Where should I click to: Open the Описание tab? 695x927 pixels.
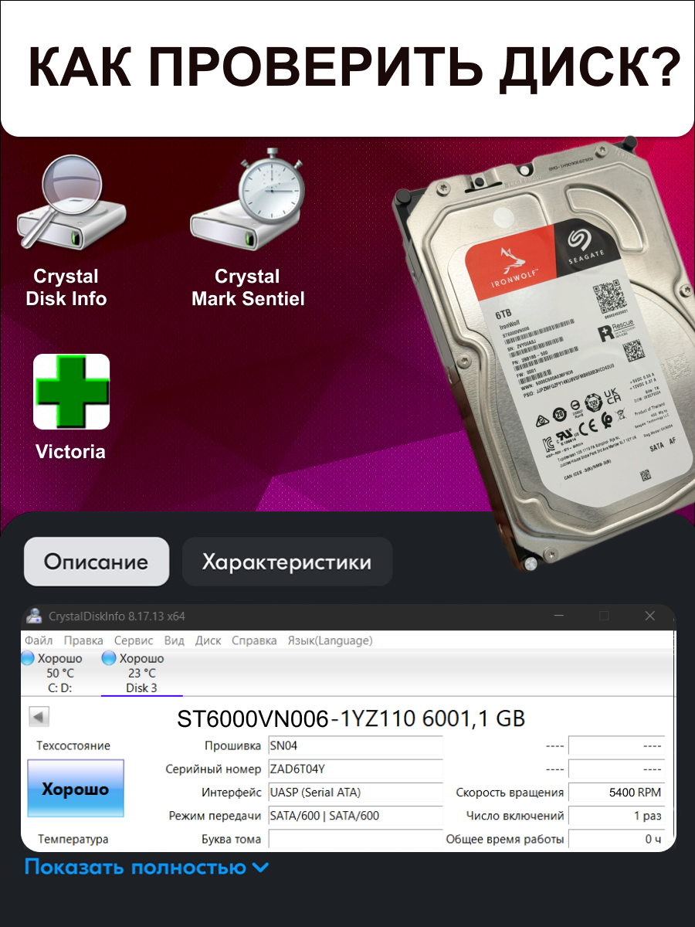click(x=97, y=562)
